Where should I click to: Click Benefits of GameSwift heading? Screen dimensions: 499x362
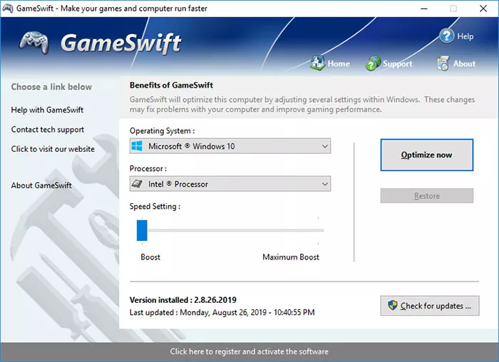tap(171, 86)
